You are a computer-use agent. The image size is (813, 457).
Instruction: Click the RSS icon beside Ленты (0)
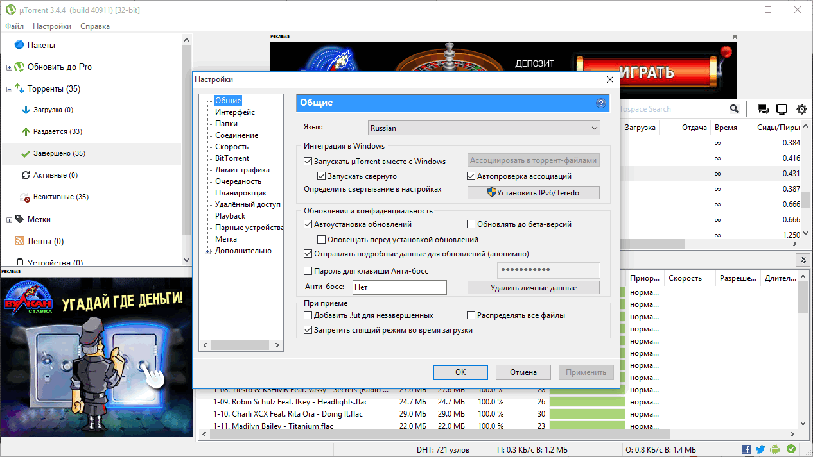19,241
